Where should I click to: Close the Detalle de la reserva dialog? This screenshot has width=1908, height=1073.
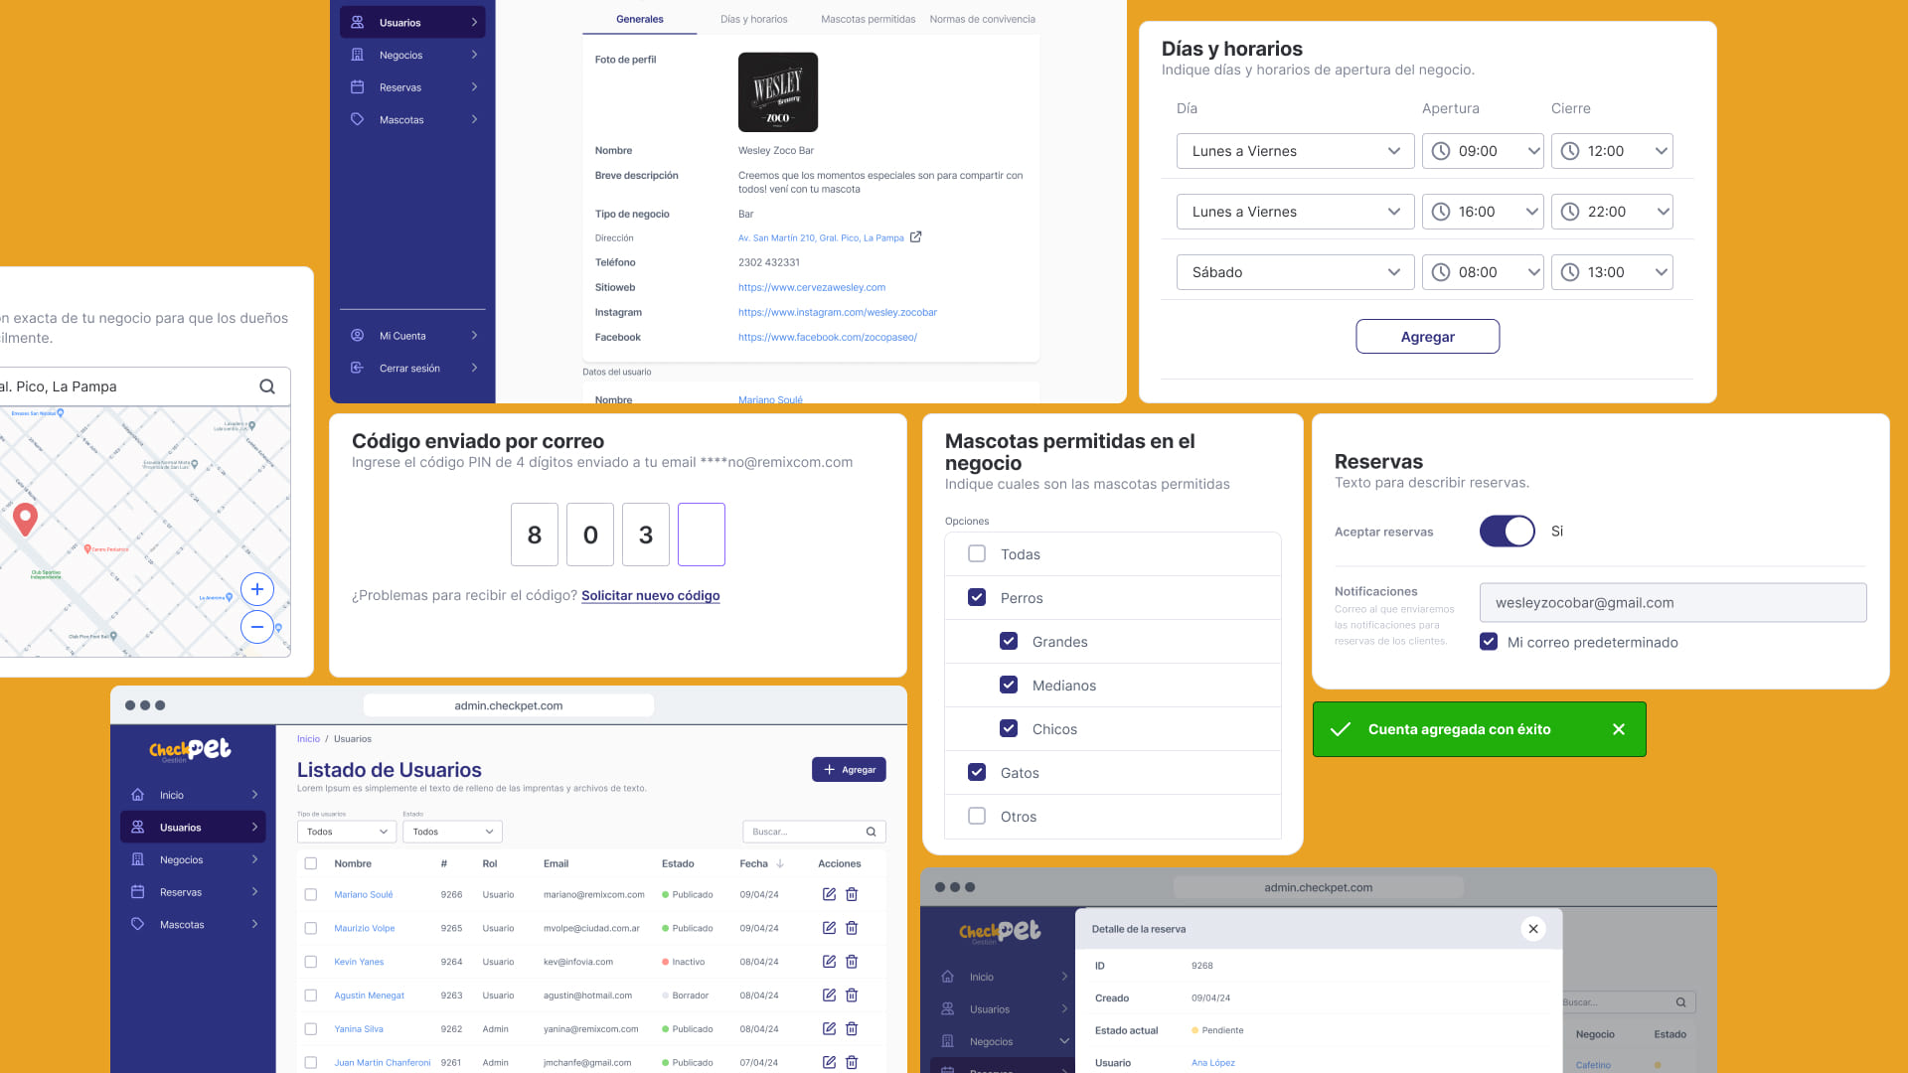click(x=1533, y=929)
